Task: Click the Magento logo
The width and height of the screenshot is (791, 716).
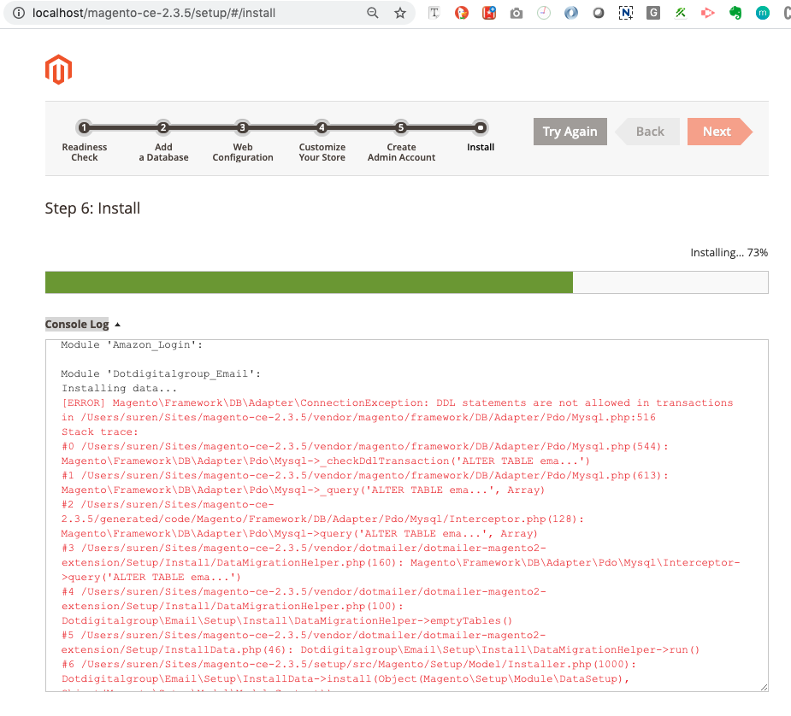Action: (57, 69)
